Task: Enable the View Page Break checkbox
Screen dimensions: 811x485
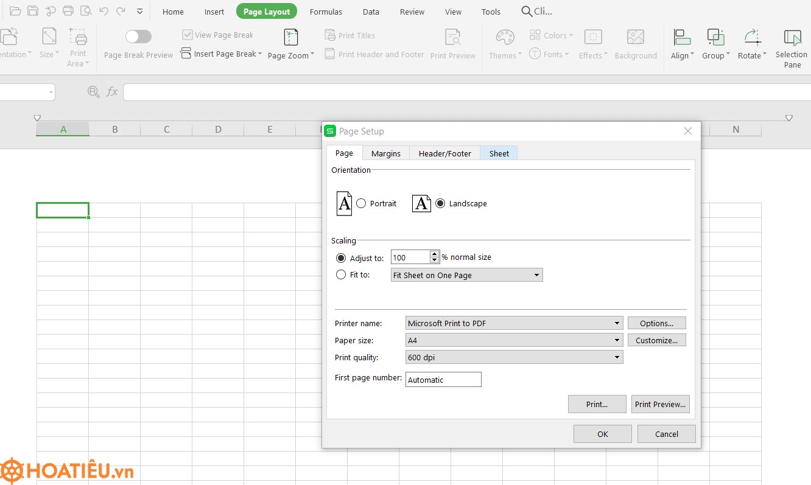Action: coord(186,34)
